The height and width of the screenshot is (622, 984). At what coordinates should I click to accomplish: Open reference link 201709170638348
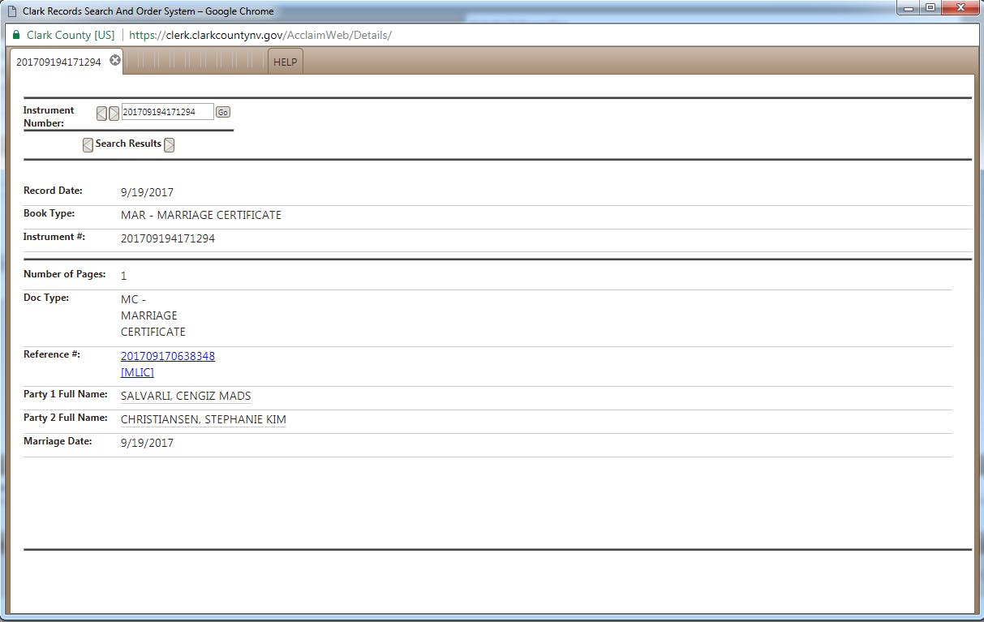[x=168, y=356]
